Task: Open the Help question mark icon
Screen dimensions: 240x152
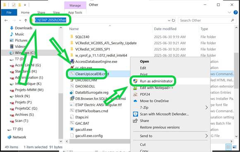Action: tap(236, 12)
